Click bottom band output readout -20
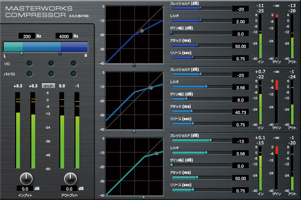 (292, 143)
